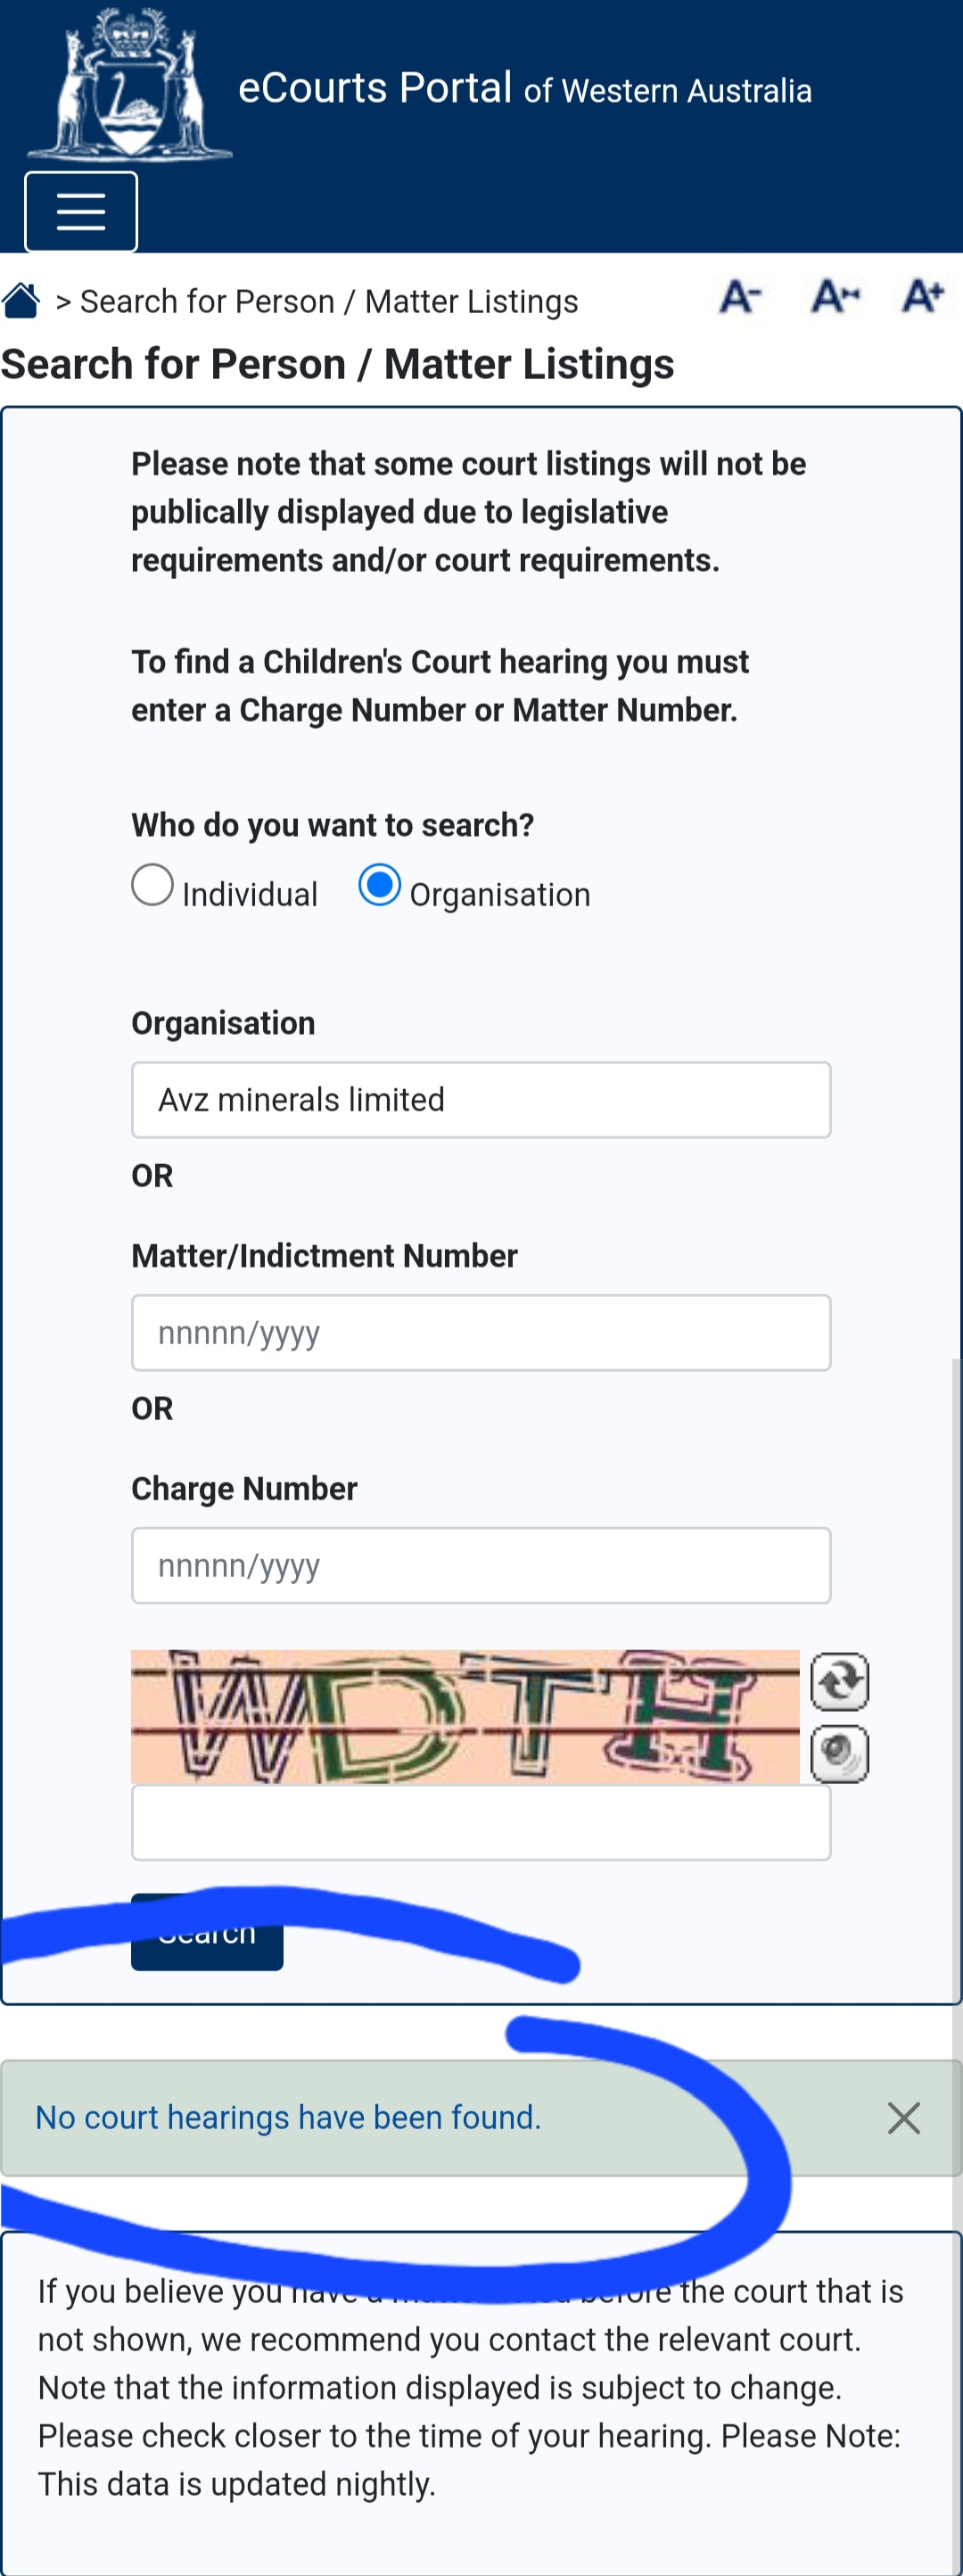Select the Organisation radio button
The width and height of the screenshot is (963, 2576).
tap(380, 885)
